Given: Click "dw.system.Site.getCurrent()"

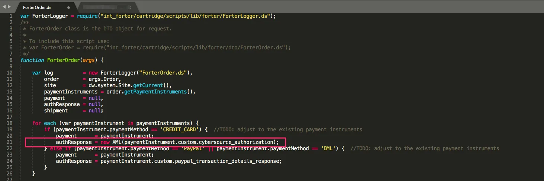Looking at the screenshot, I should 129,85.
